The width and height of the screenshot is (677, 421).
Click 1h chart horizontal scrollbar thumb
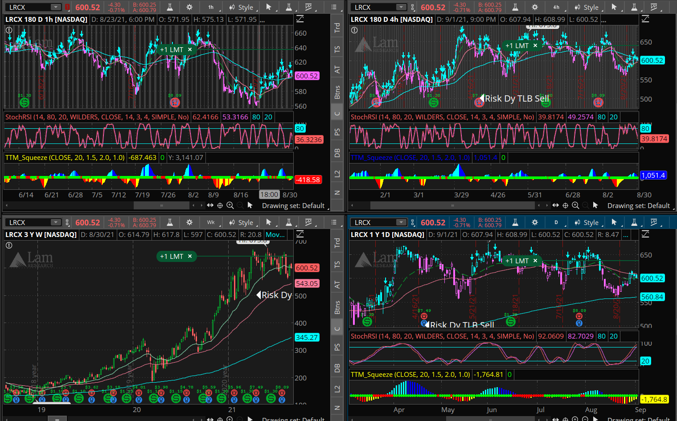[x=161, y=205]
